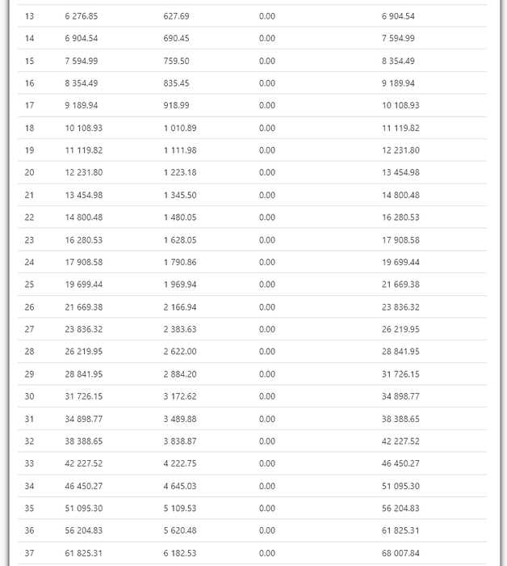Click the starting balance in row 25
Image resolution: width=507 pixels, height=566 pixels.
click(x=84, y=285)
